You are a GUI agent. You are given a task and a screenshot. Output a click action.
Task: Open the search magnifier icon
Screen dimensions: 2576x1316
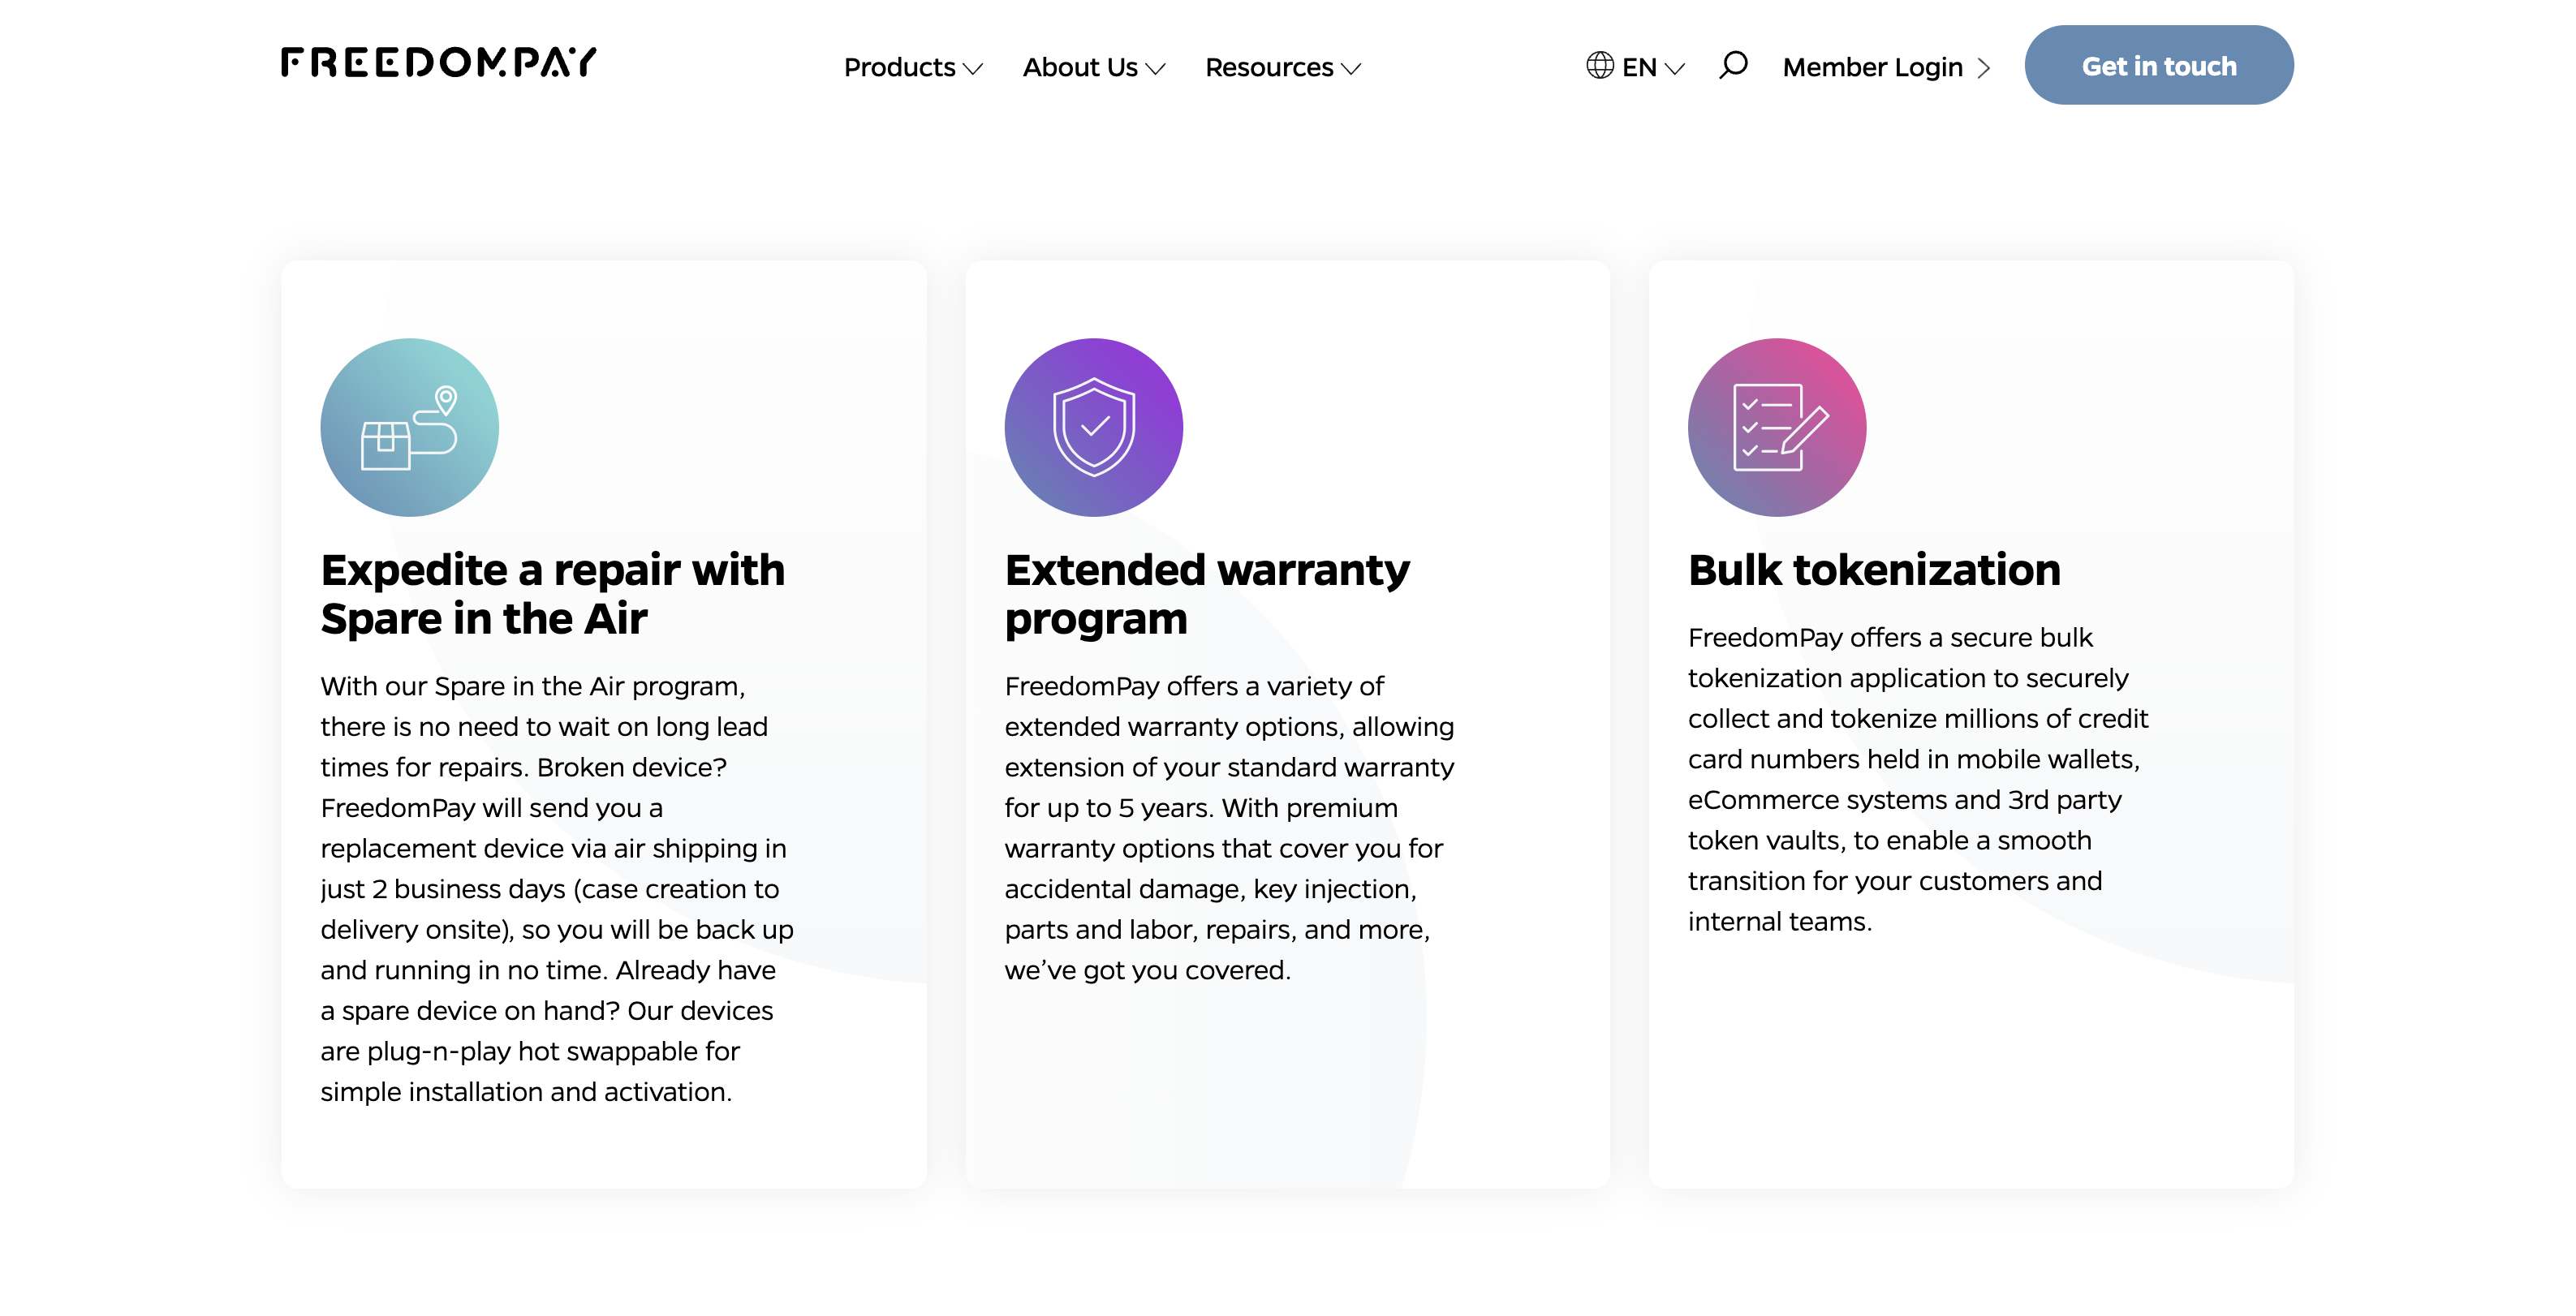coord(1733,66)
